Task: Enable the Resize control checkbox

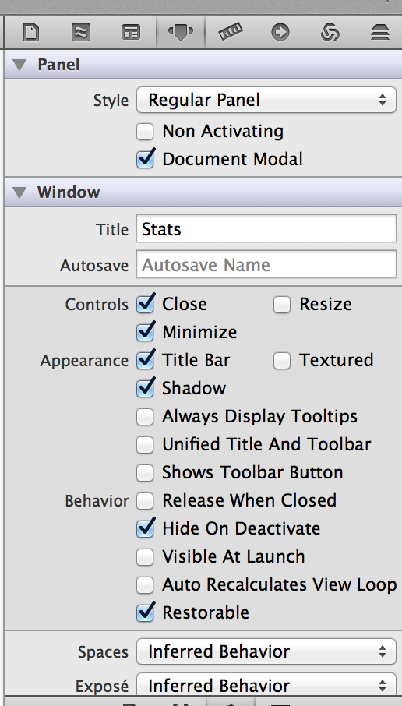Action: pos(282,305)
